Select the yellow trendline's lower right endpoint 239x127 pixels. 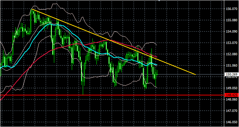[x=195, y=74]
